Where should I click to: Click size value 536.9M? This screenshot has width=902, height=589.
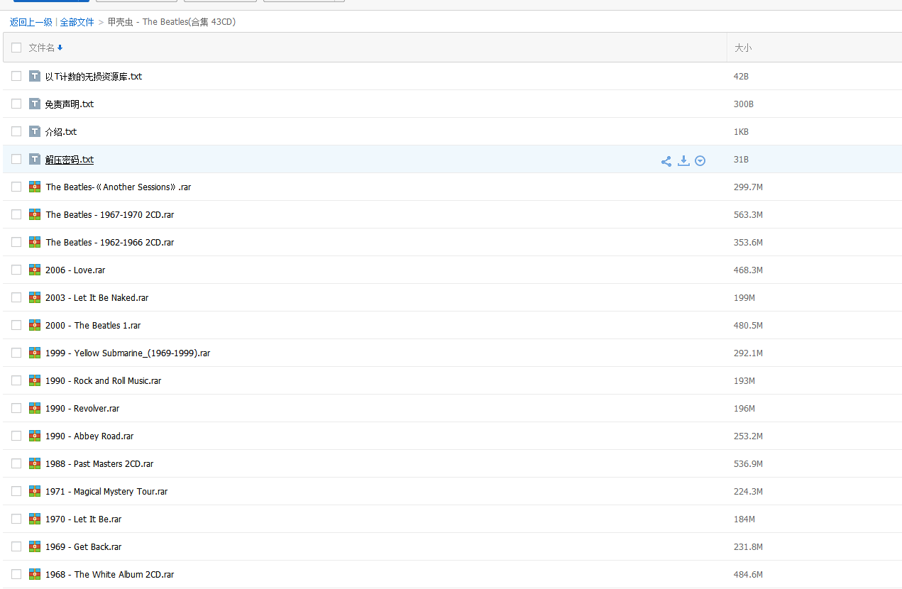pos(748,464)
